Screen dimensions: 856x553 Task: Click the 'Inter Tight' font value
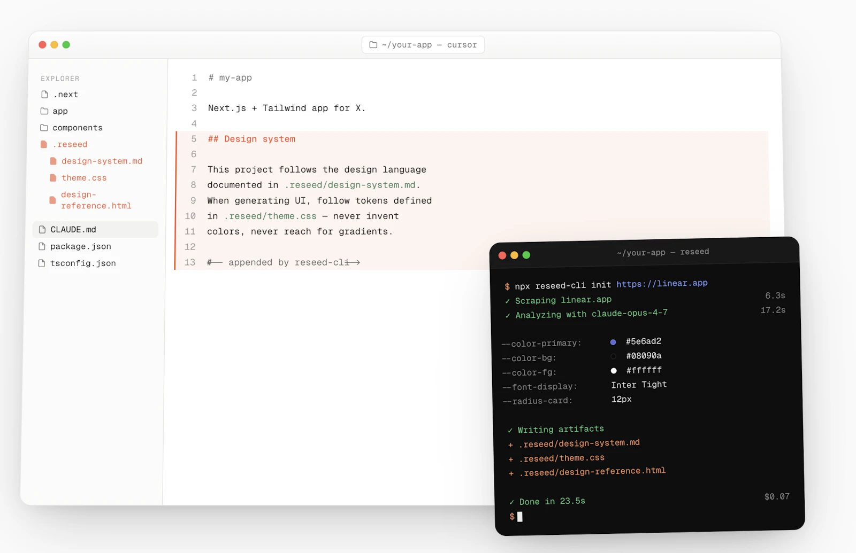tap(639, 385)
